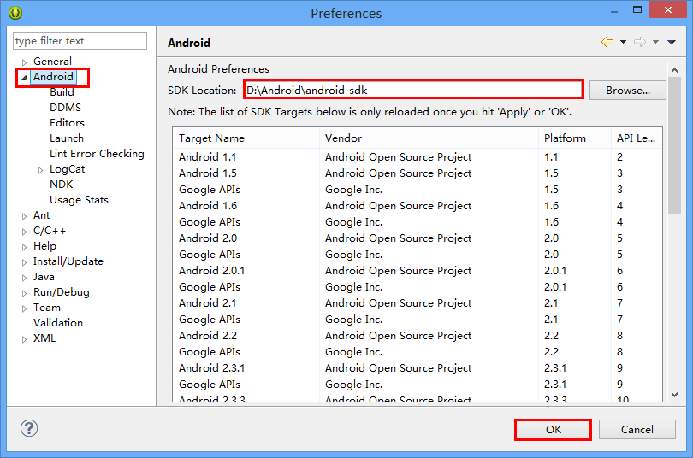Click the vertical scrollbar thumb
Screen dimensions: 693x458
(674, 145)
